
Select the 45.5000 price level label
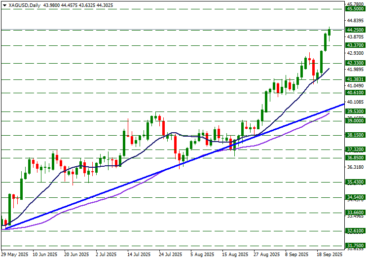pyautogui.click(x=356, y=9)
